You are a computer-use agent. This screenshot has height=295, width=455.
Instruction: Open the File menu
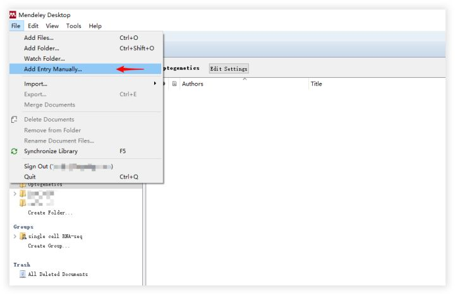pos(16,26)
